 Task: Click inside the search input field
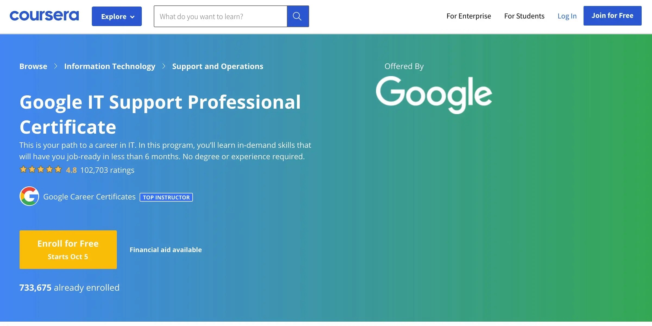[220, 16]
